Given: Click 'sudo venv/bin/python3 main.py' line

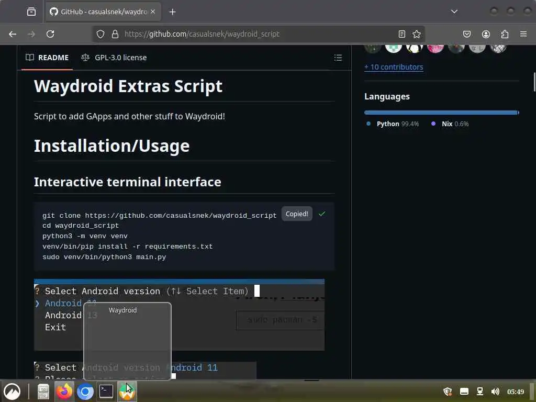Looking at the screenshot, I should 104,256.
